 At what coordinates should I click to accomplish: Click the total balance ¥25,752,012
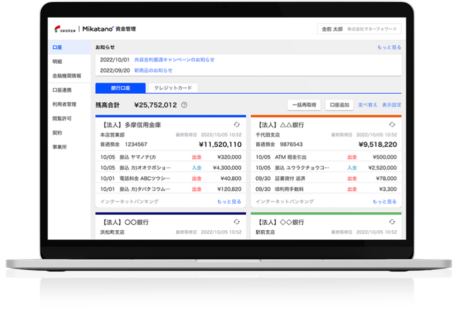156,105
